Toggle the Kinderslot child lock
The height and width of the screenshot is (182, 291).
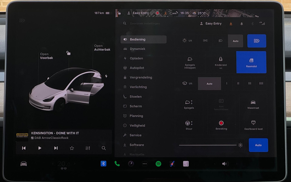point(221,62)
